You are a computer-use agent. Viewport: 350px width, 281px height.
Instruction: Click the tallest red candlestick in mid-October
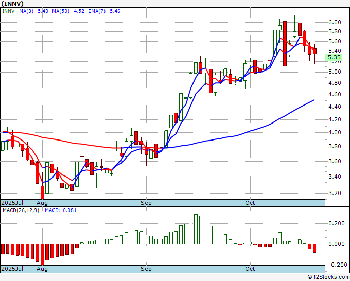coord(285,44)
